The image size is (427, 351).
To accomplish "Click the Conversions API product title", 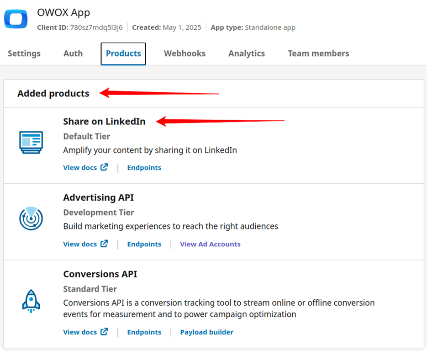I will coord(100,274).
